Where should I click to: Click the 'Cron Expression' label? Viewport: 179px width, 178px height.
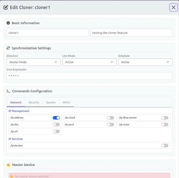[x=16, y=70]
